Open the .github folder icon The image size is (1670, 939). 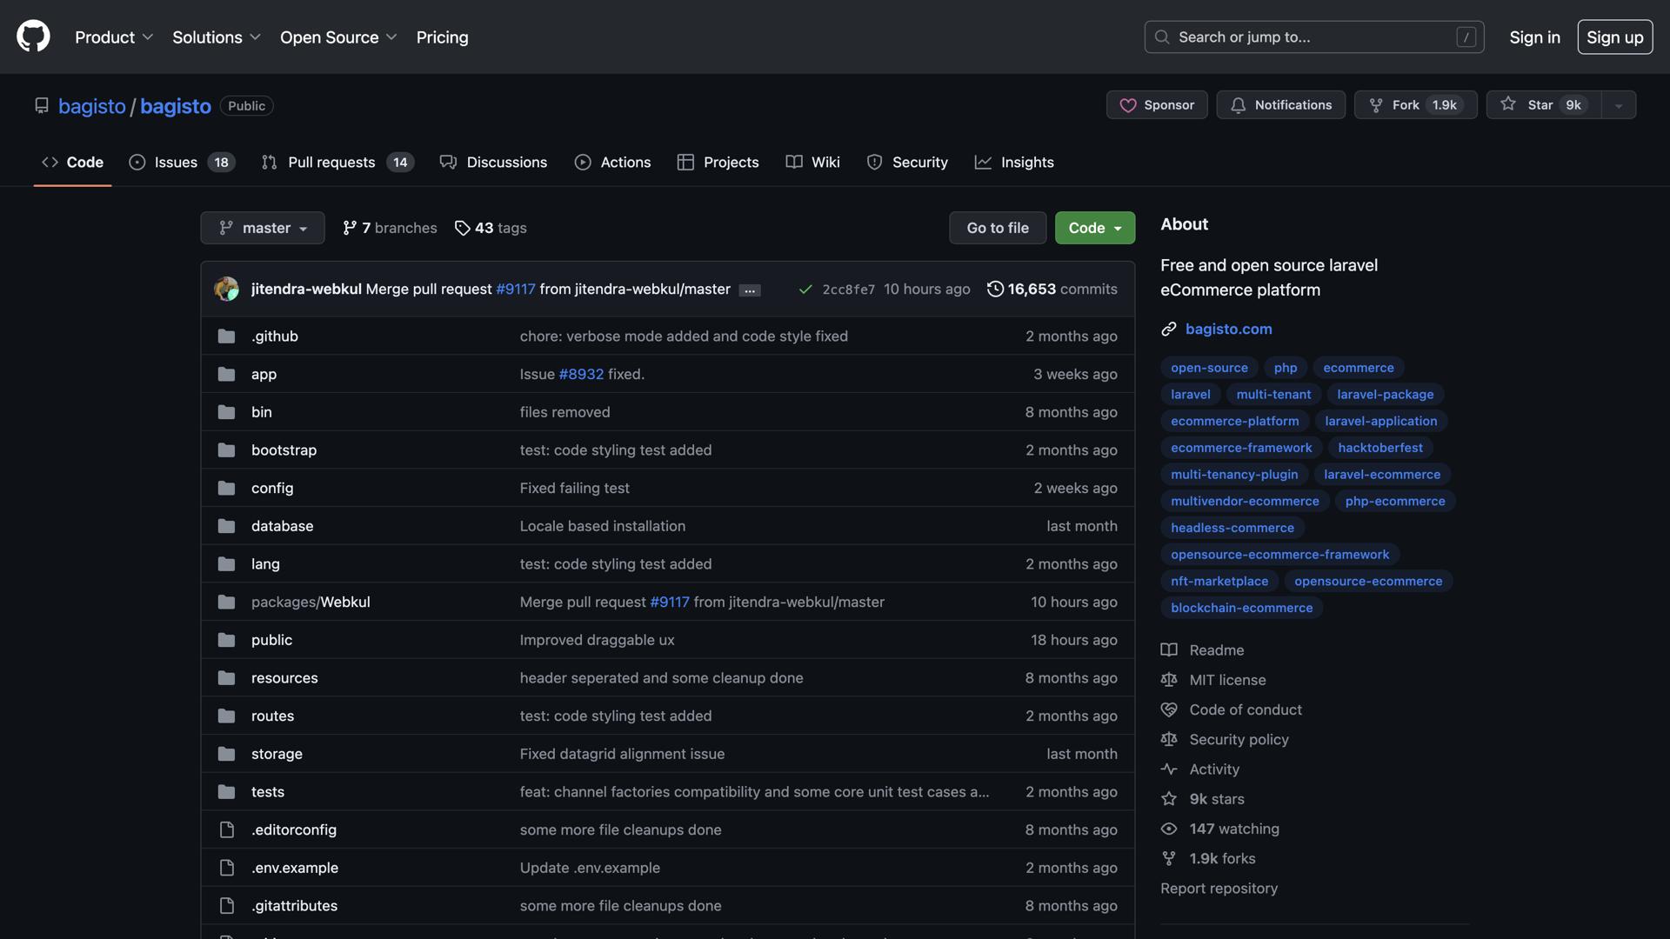(x=226, y=336)
